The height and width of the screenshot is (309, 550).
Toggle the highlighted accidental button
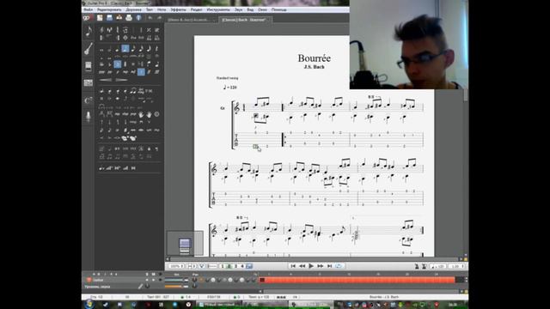coord(118,64)
